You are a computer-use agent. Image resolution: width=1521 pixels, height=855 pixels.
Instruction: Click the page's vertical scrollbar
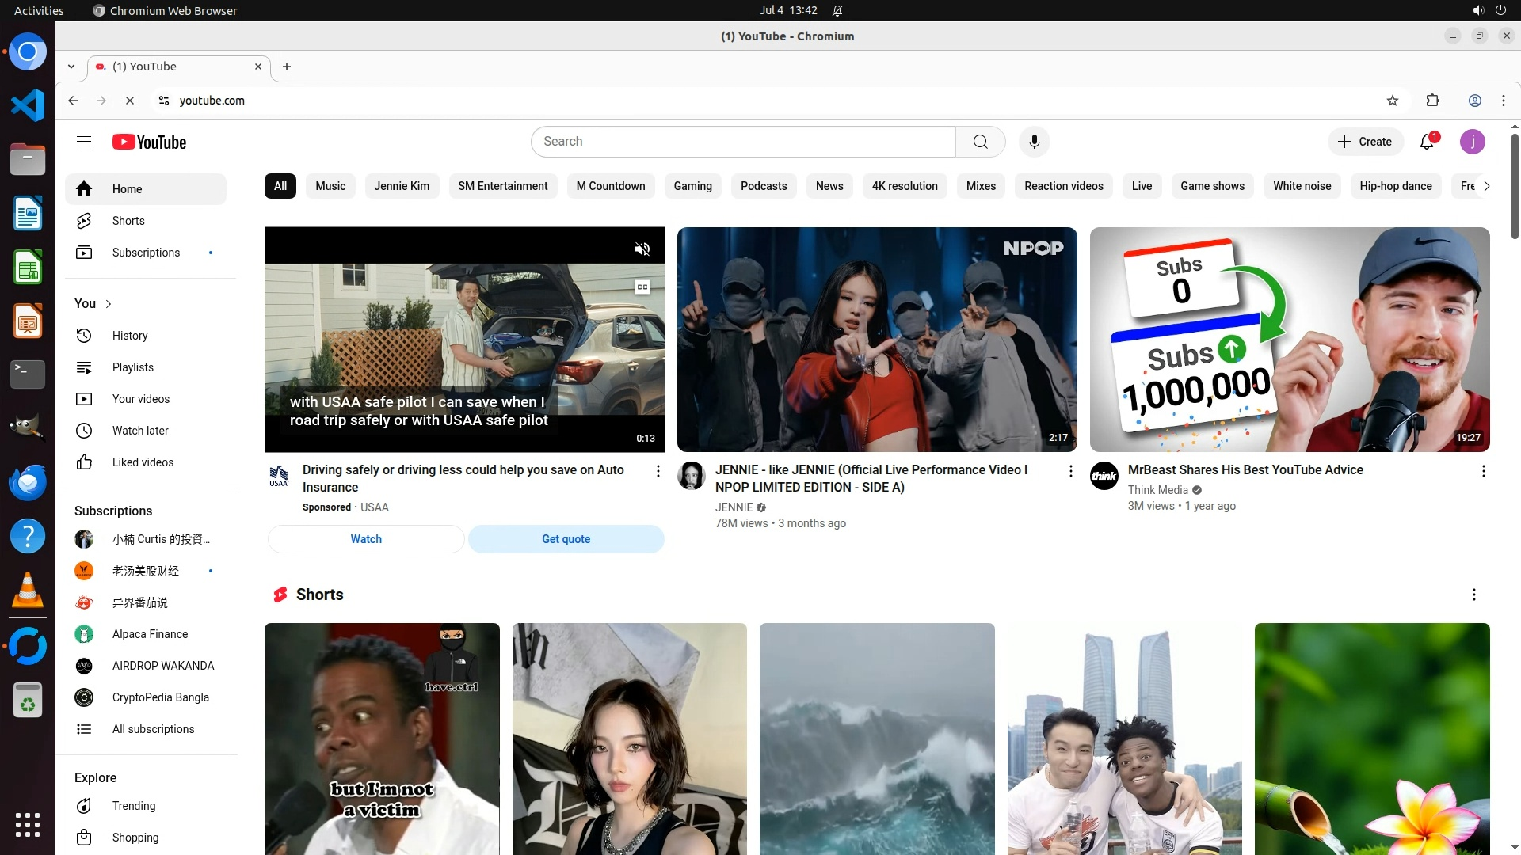1515,186
